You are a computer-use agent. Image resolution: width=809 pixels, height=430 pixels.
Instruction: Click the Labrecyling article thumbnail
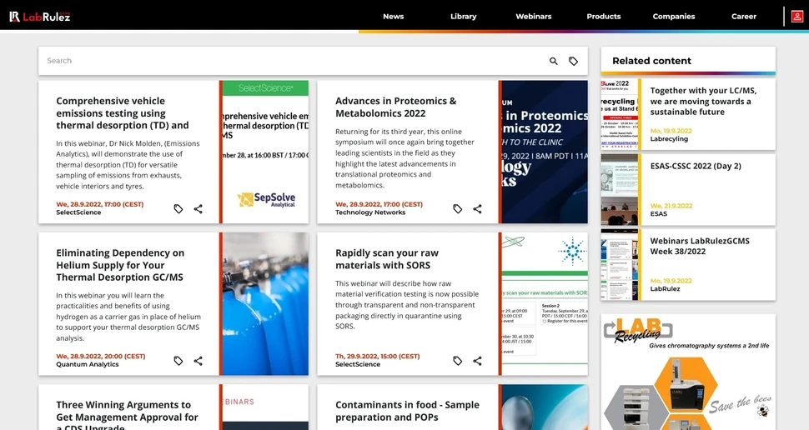[620, 114]
